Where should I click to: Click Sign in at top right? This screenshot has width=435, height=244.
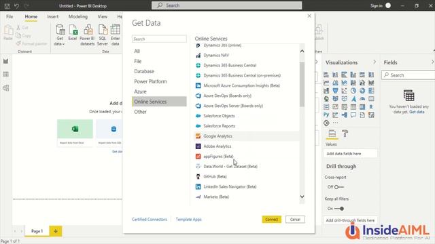(377, 5)
